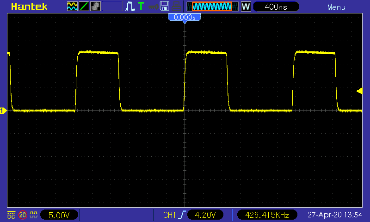Open the Menu at top right
This screenshot has height=222, width=370.
tap(336, 7)
